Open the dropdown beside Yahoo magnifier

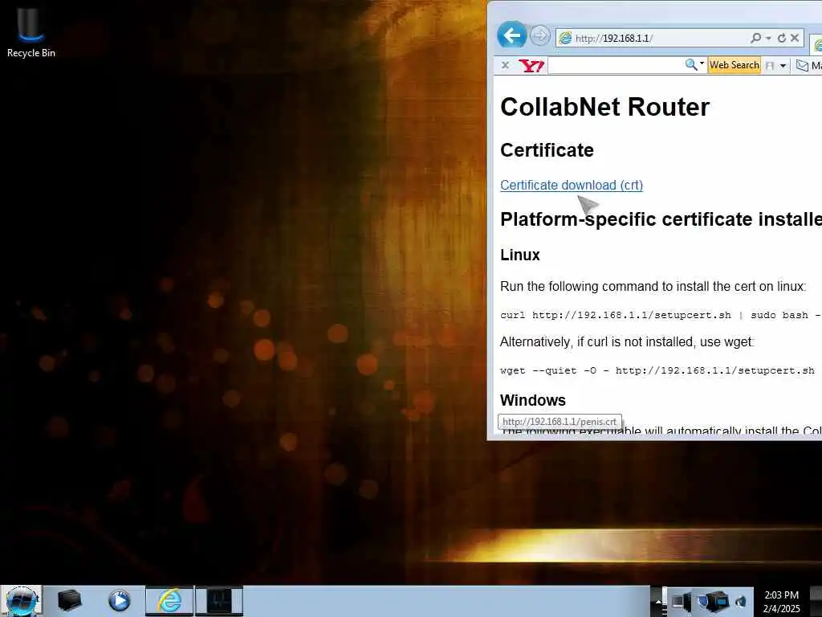pyautogui.click(x=702, y=64)
